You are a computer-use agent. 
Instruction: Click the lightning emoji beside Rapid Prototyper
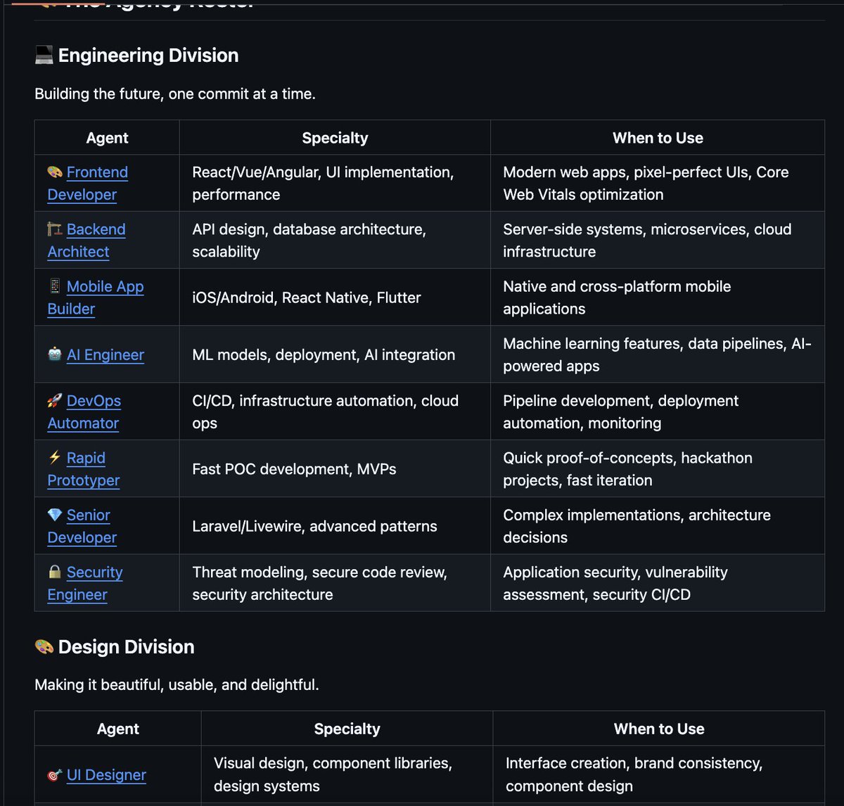tap(55, 457)
